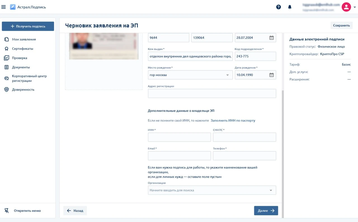Expand the account dropdown arrow
Viewport: 358px width, 222px height.
(x=355, y=7)
